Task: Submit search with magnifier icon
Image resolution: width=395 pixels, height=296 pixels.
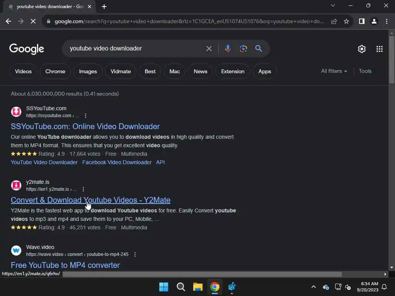Action: 258,49
